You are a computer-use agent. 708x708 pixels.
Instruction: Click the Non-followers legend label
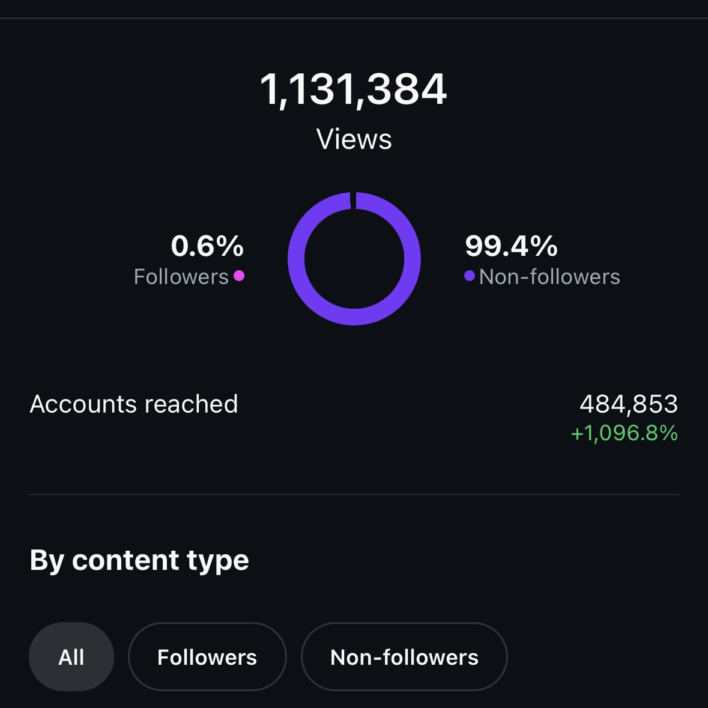[549, 276]
